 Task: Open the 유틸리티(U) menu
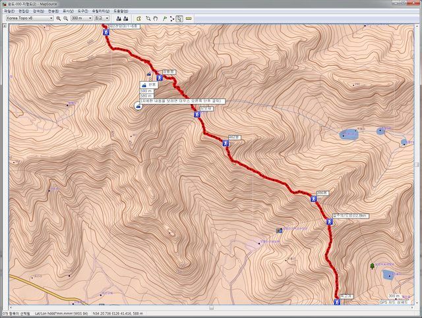[101, 11]
